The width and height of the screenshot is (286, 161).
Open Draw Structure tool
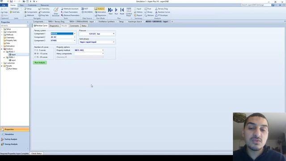tap(56, 12)
